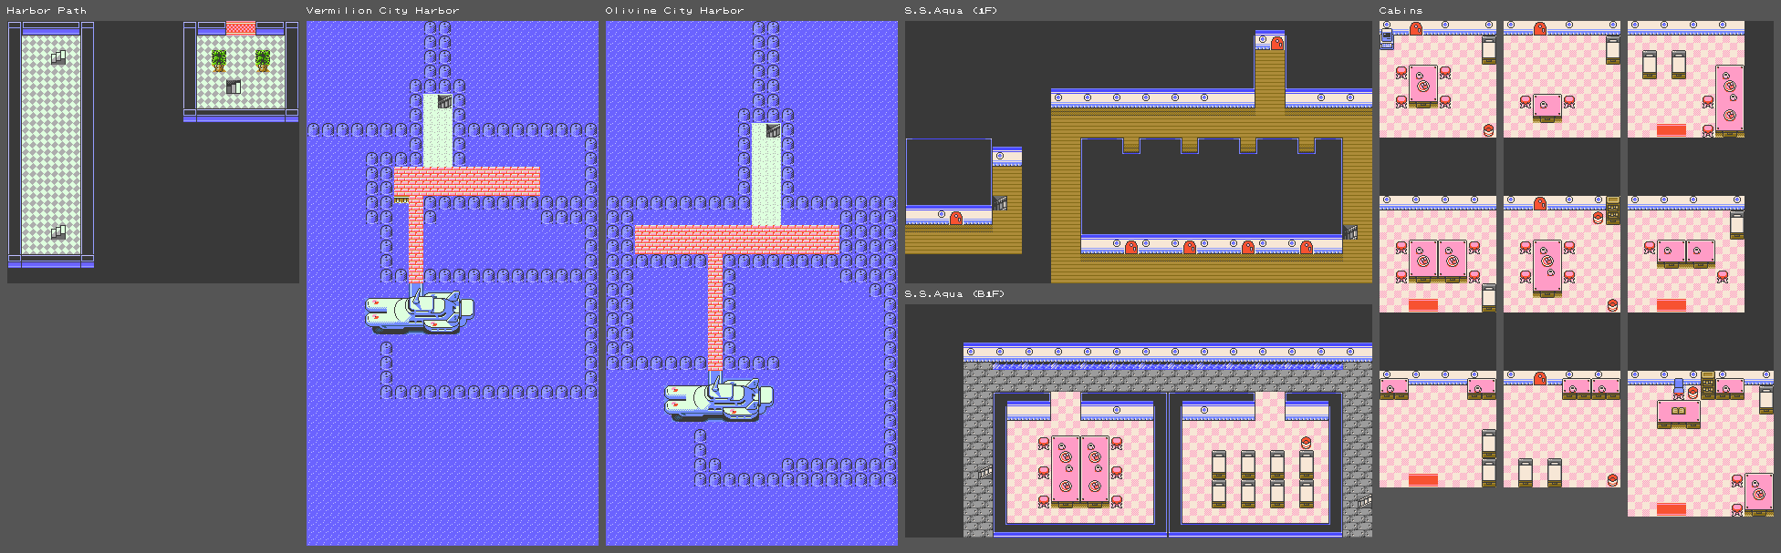Click the red exit mat in the top-right cabin
The height and width of the screenshot is (553, 1781).
click(x=1672, y=130)
